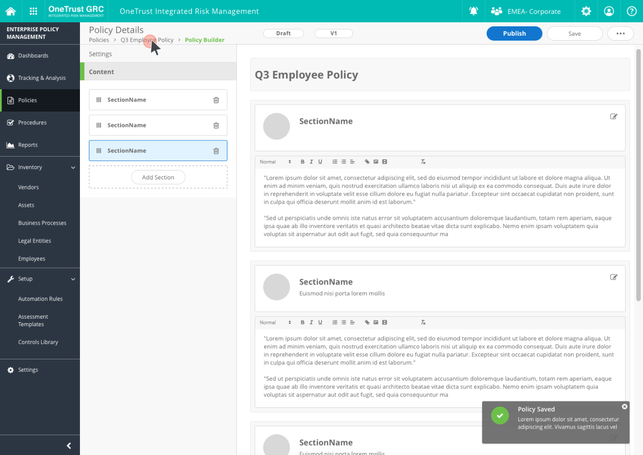The height and width of the screenshot is (455, 643).
Task: Open Procedures in the sidebar
Action: [x=40, y=122]
